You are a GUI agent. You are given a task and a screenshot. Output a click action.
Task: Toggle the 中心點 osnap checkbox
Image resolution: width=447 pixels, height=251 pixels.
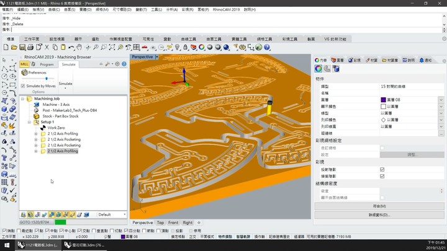61,231
